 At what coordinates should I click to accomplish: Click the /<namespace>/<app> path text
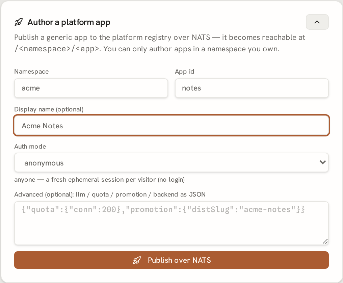tap(57, 49)
